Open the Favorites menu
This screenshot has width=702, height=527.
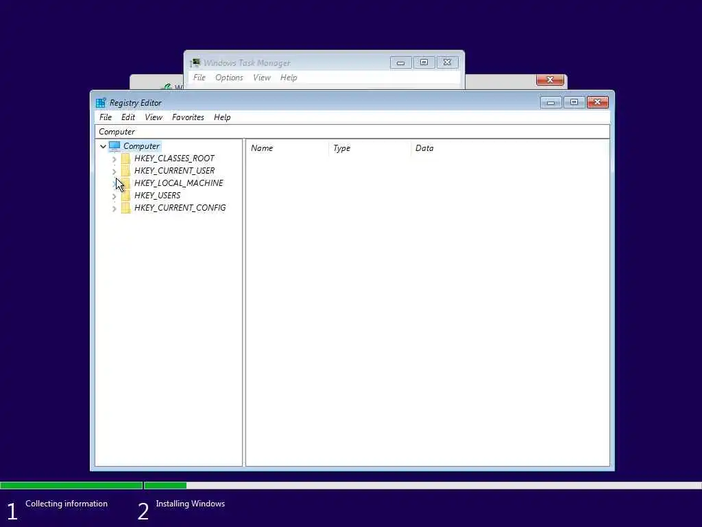coord(188,117)
